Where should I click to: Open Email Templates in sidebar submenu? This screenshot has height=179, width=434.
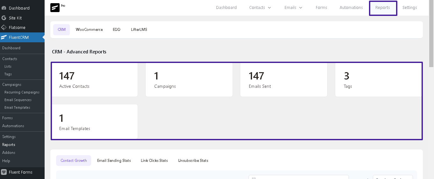click(x=17, y=107)
